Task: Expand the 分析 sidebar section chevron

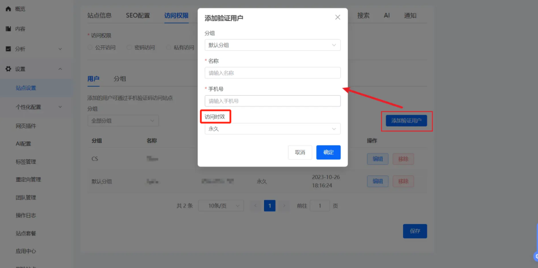Action: tap(60, 49)
